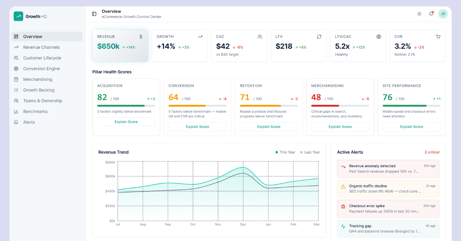Open the Checkout error spike alert
The height and width of the screenshot is (241, 461).
pos(388,209)
